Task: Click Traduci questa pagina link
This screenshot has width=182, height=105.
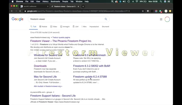Action: click(61, 37)
